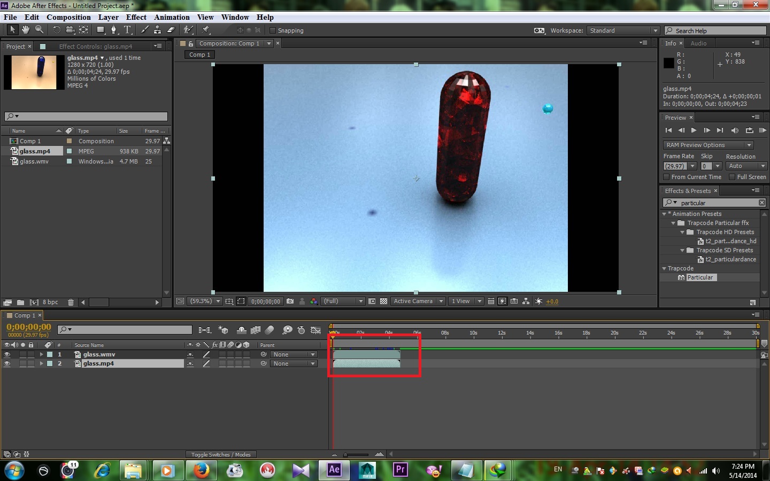Jump to the first frame in Preview
770x481 pixels.
(668, 130)
